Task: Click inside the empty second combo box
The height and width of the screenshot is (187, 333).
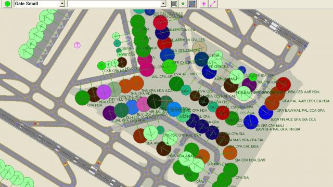Action: [117, 4]
